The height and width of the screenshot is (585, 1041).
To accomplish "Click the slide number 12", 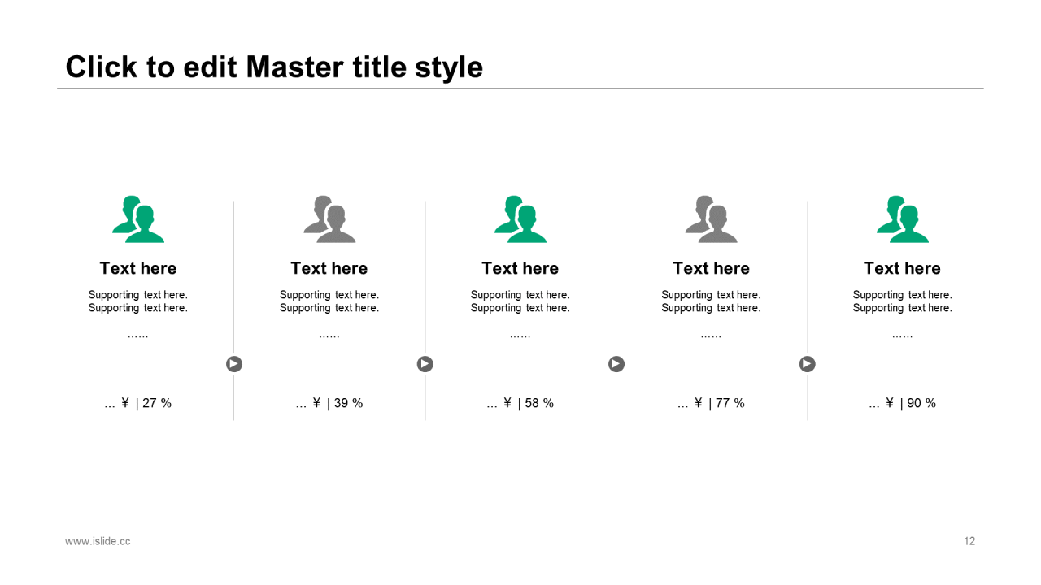I will coord(969,541).
